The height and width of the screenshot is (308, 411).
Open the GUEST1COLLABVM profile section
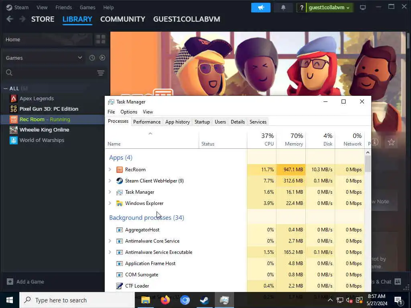click(187, 19)
